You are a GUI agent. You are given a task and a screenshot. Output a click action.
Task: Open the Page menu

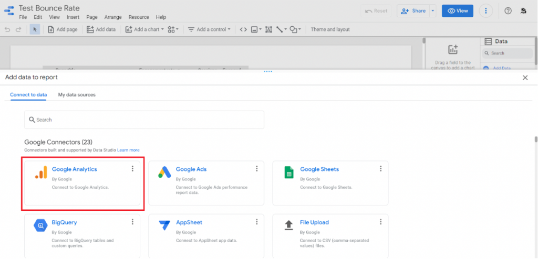[x=92, y=17]
